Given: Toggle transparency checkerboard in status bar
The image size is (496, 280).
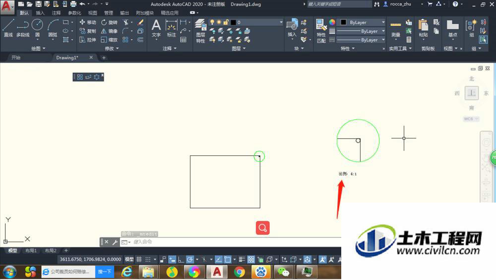Looking at the screenshot, I should click(x=251, y=260).
